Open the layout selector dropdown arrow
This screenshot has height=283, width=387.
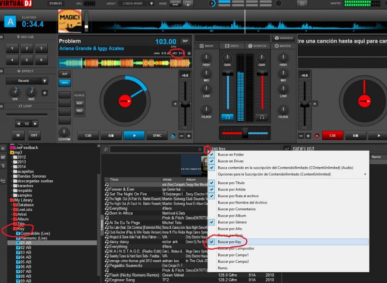click(x=151, y=4)
